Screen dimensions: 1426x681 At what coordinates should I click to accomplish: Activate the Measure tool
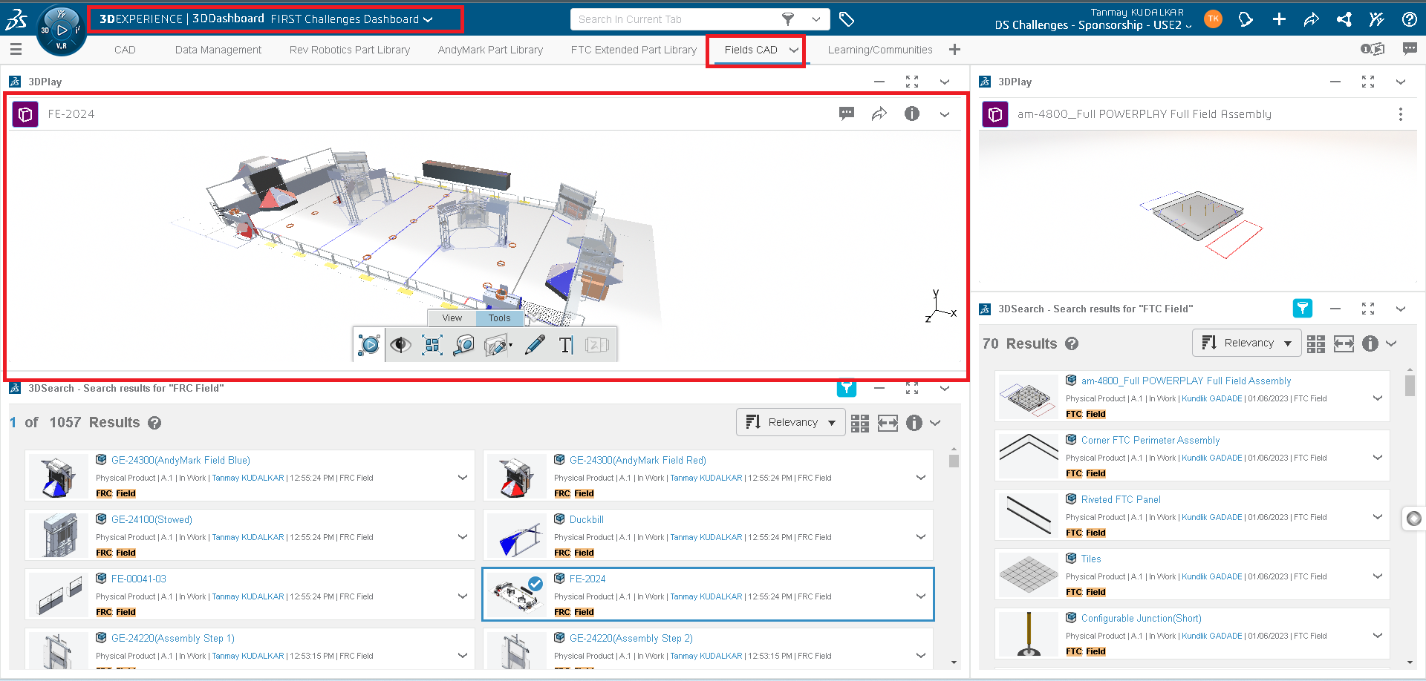(464, 344)
